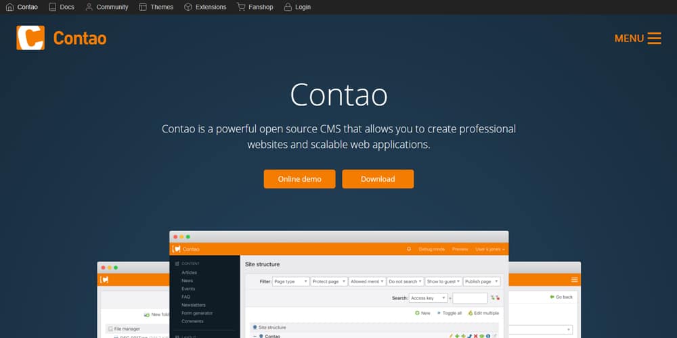The height and width of the screenshot is (338, 677).
Task: Click the Community person icon
Action: tap(89, 7)
